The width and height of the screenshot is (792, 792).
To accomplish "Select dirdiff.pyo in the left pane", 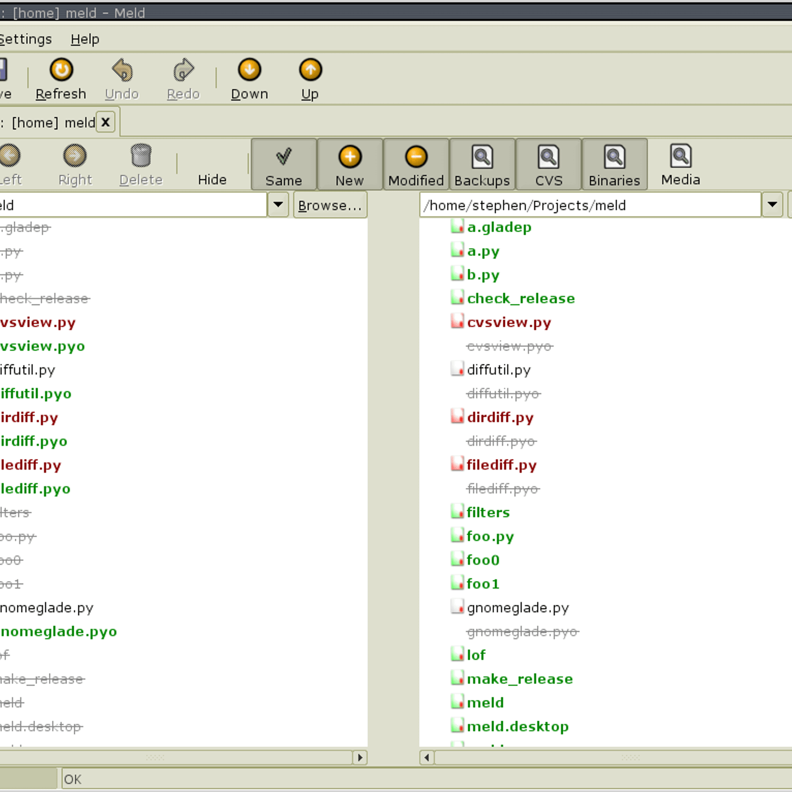I will (34, 441).
